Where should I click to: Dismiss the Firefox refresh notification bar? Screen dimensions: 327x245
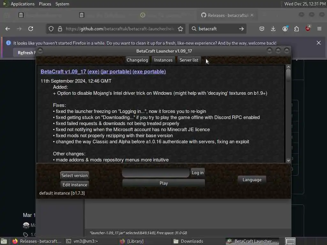point(319,43)
